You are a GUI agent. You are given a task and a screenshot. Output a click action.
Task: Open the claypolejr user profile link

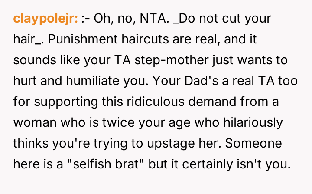tap(45, 19)
